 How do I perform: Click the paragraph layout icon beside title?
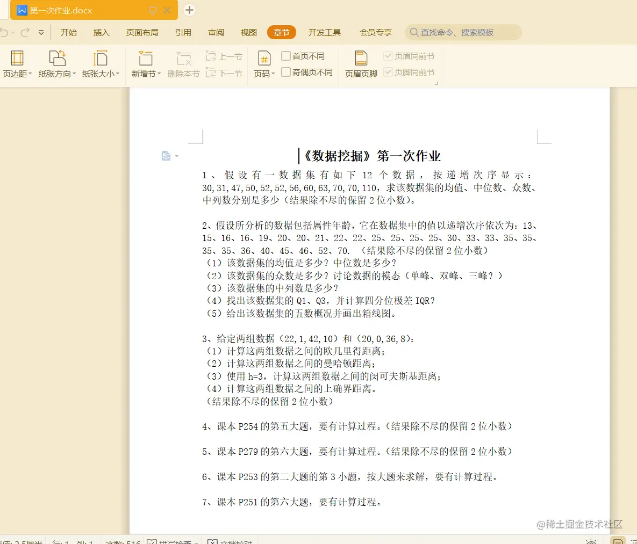pyautogui.click(x=166, y=156)
